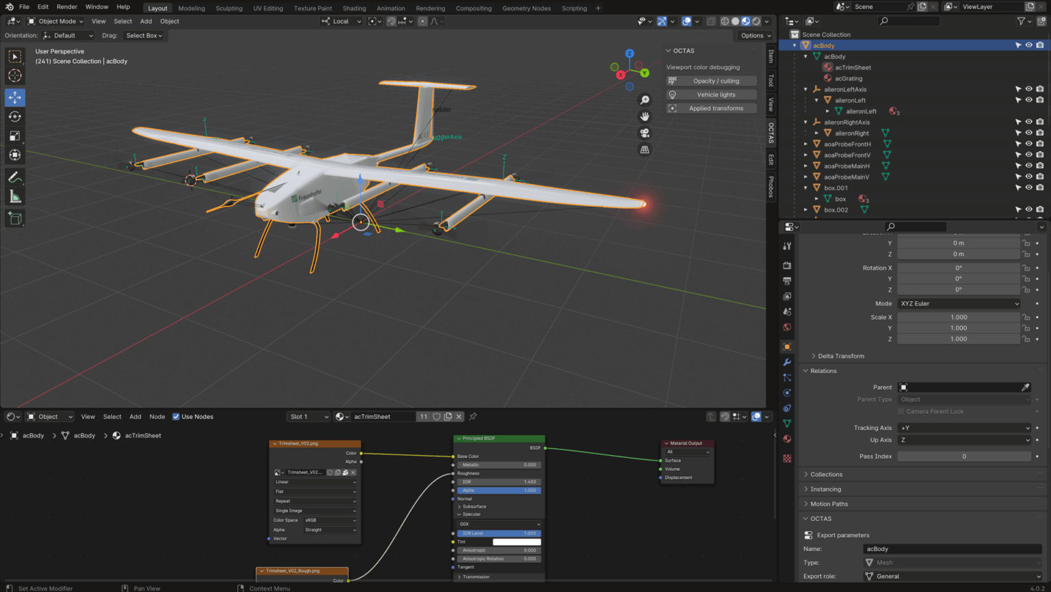The image size is (1051, 592).
Task: Open the Modifiers wrench tab in Properties
Action: [787, 362]
